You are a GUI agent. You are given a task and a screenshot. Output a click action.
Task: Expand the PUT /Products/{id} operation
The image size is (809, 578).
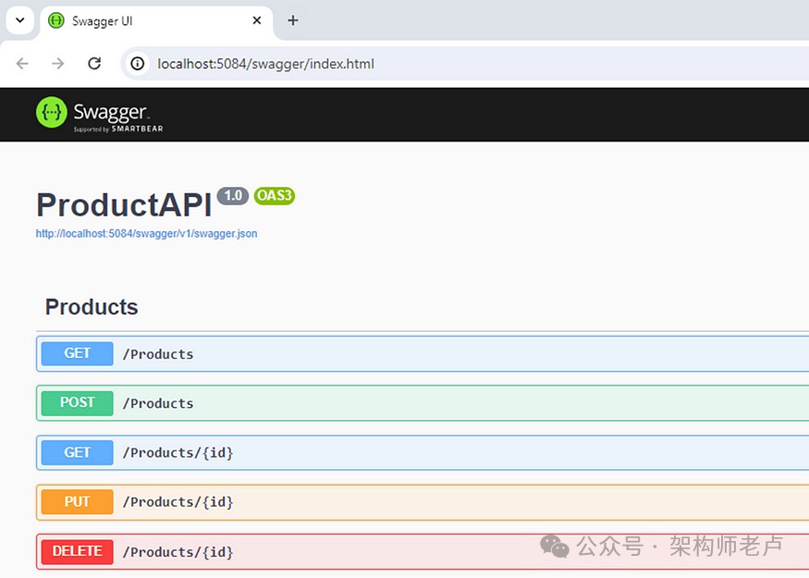[x=423, y=502]
